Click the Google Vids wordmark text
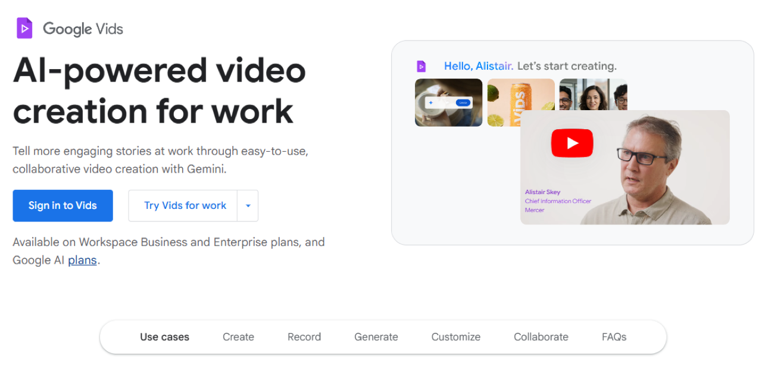762x378 pixels. [x=83, y=29]
